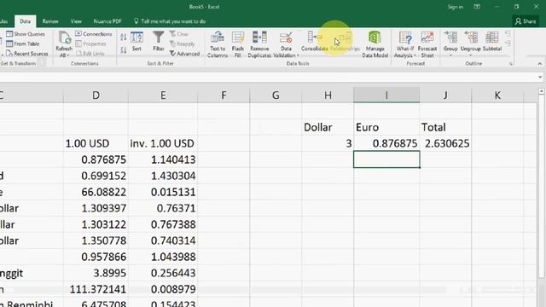Apply Flash Fill
546x307 pixels.
[238, 44]
